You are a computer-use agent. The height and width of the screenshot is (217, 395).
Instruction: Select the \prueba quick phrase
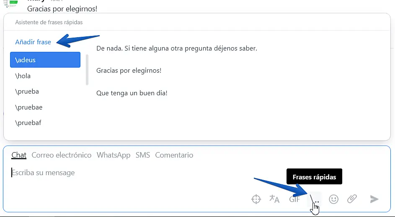click(45, 91)
